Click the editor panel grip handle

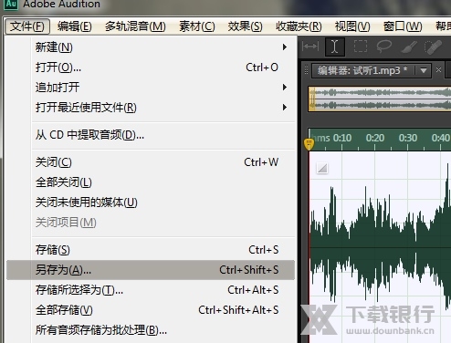pyautogui.click(x=307, y=70)
